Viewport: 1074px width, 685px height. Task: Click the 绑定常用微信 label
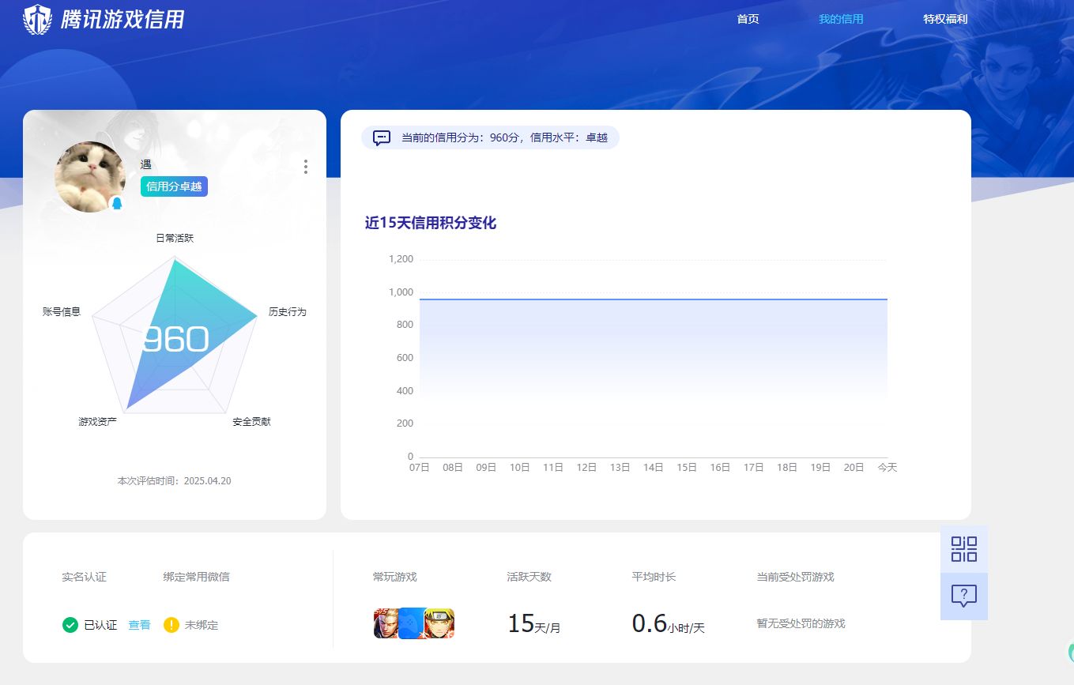(196, 577)
